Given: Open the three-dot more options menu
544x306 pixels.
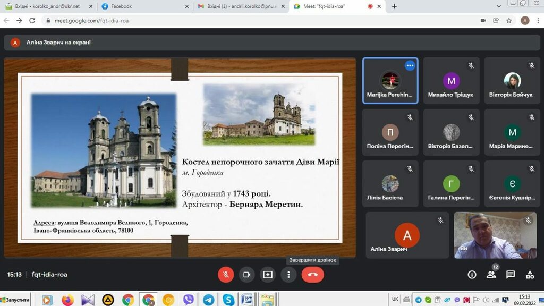Looking at the screenshot, I should [288, 275].
